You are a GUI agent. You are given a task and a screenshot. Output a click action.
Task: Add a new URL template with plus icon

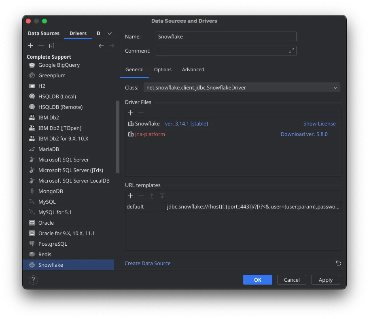[130, 196]
